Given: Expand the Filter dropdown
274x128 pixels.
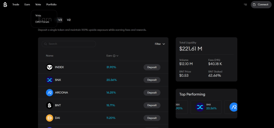Looking at the screenshot, I should click(160, 44).
